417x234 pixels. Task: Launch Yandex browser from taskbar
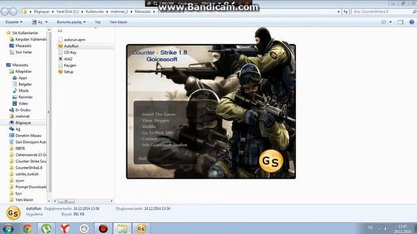pos(65,228)
